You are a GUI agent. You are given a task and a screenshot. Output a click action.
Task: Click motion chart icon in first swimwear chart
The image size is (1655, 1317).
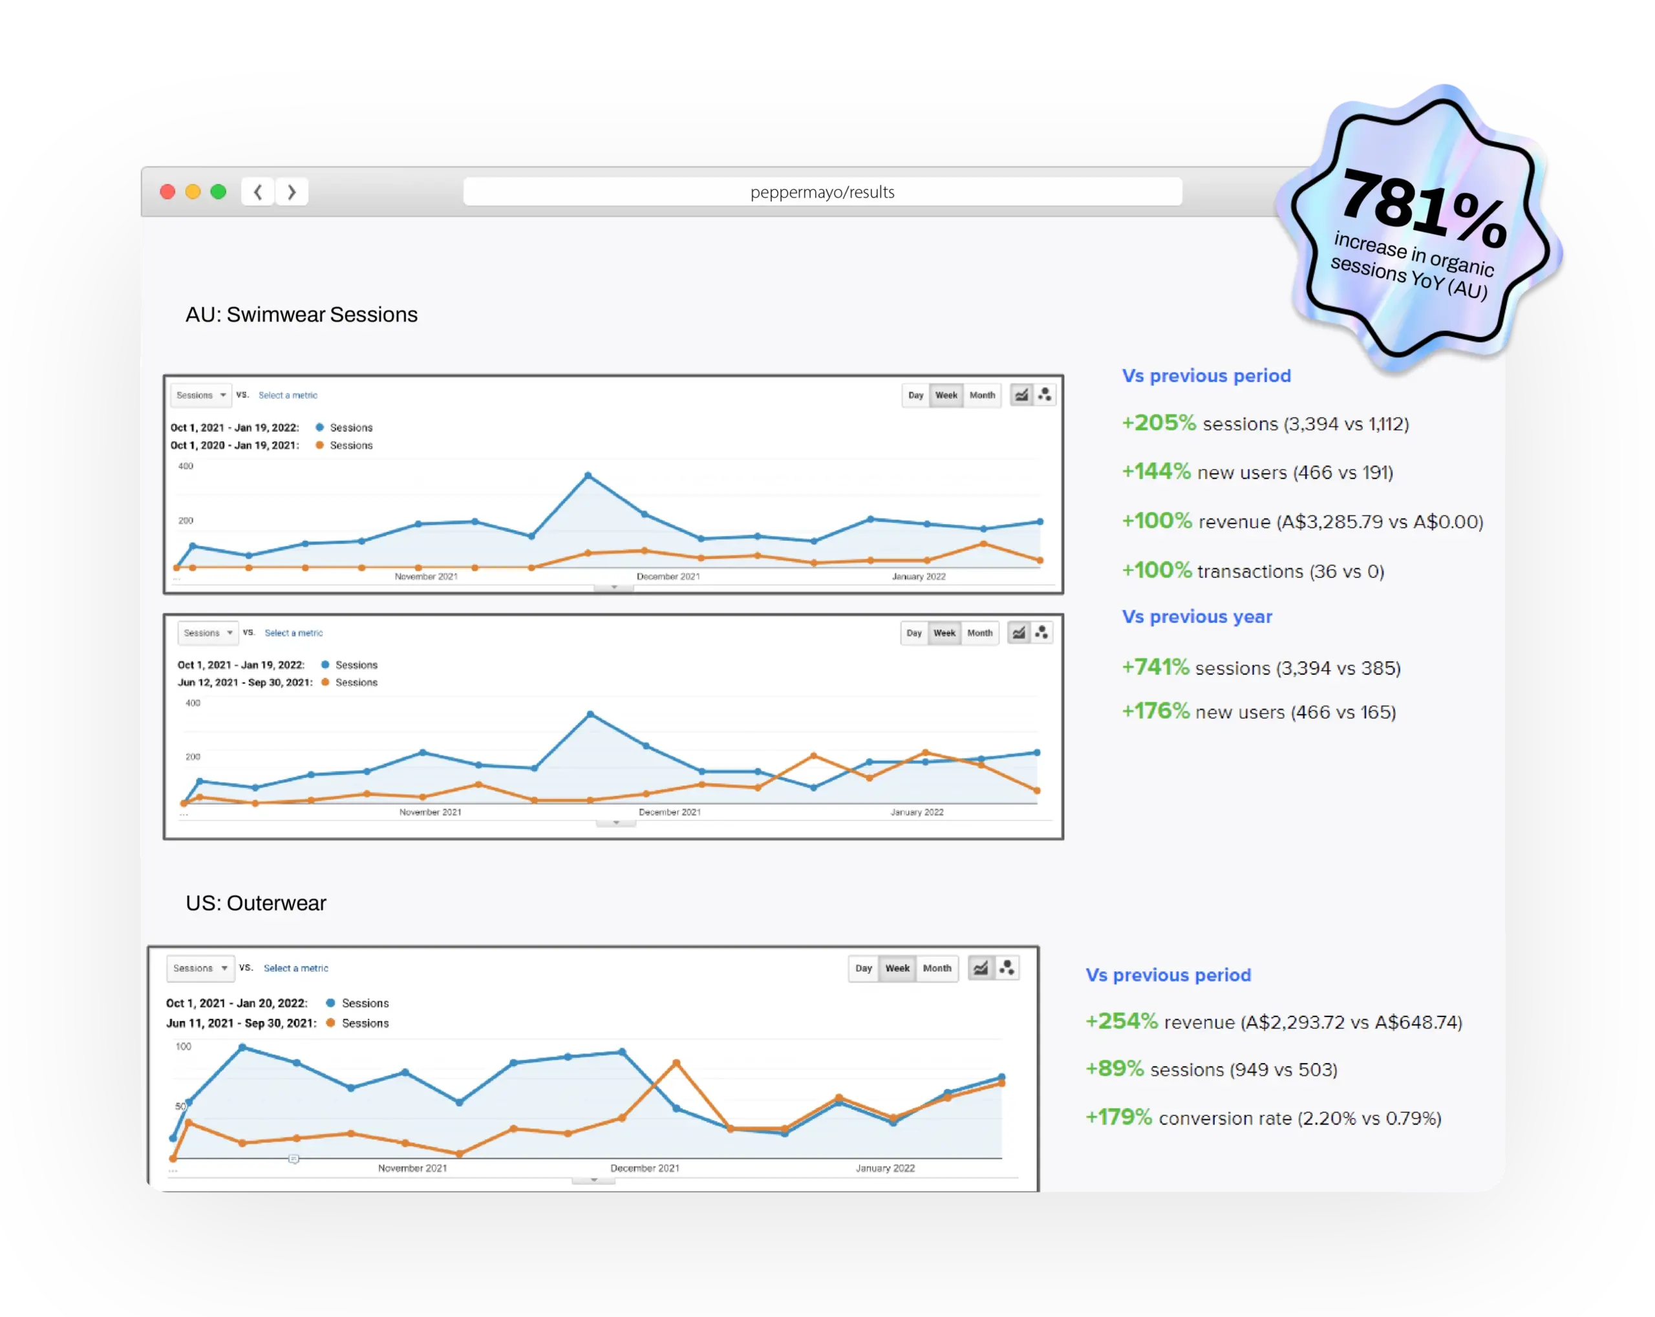1045,395
